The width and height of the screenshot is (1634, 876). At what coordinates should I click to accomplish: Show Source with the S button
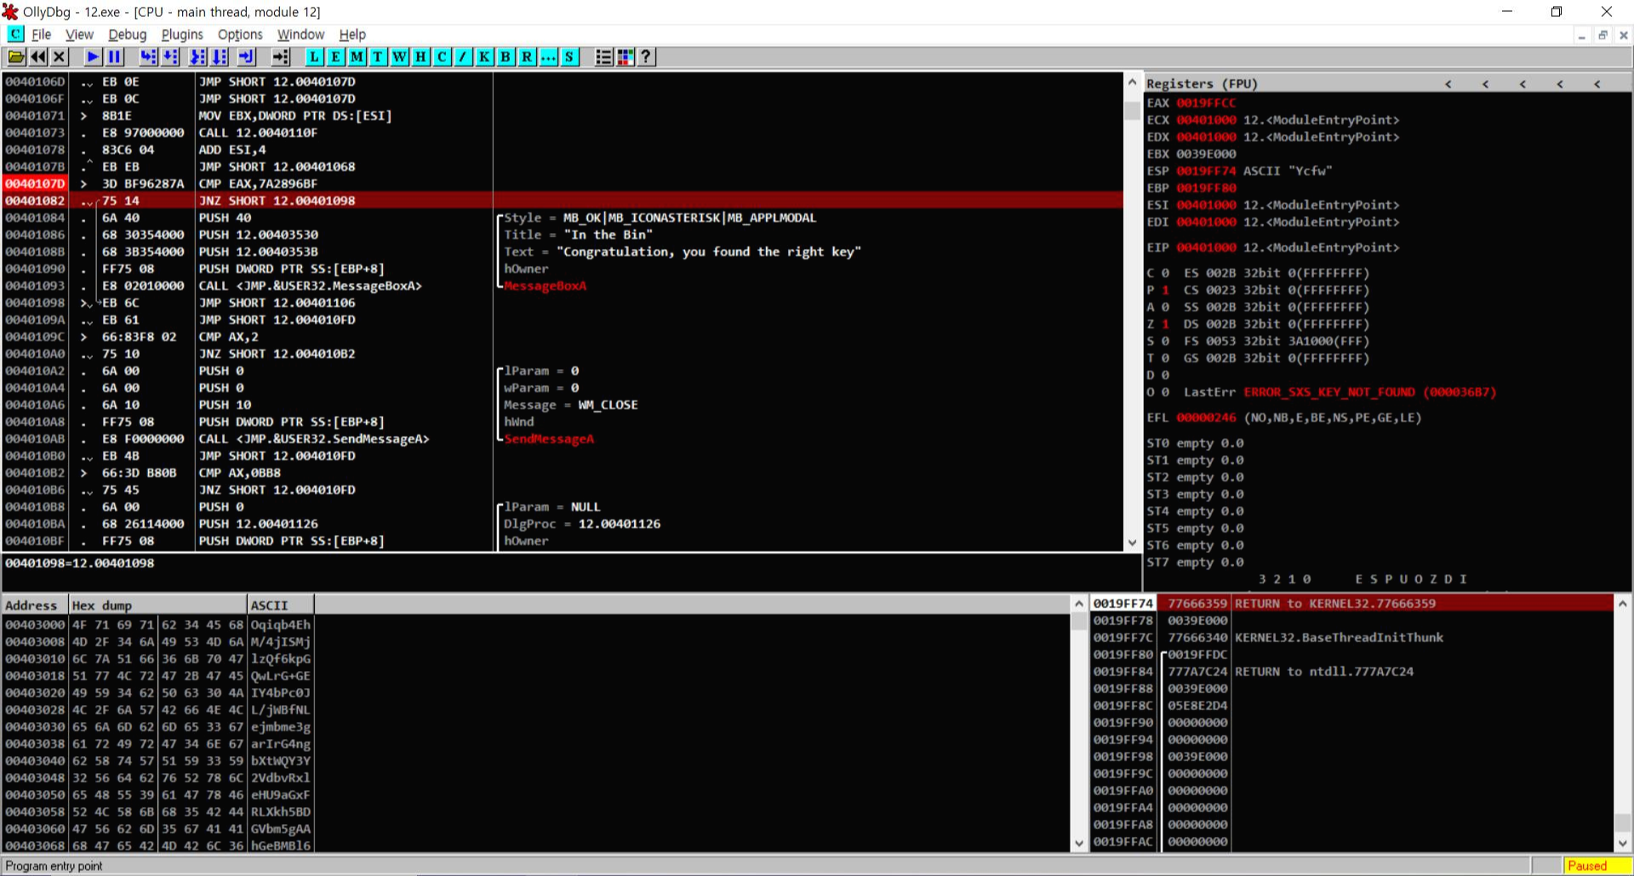[570, 57]
